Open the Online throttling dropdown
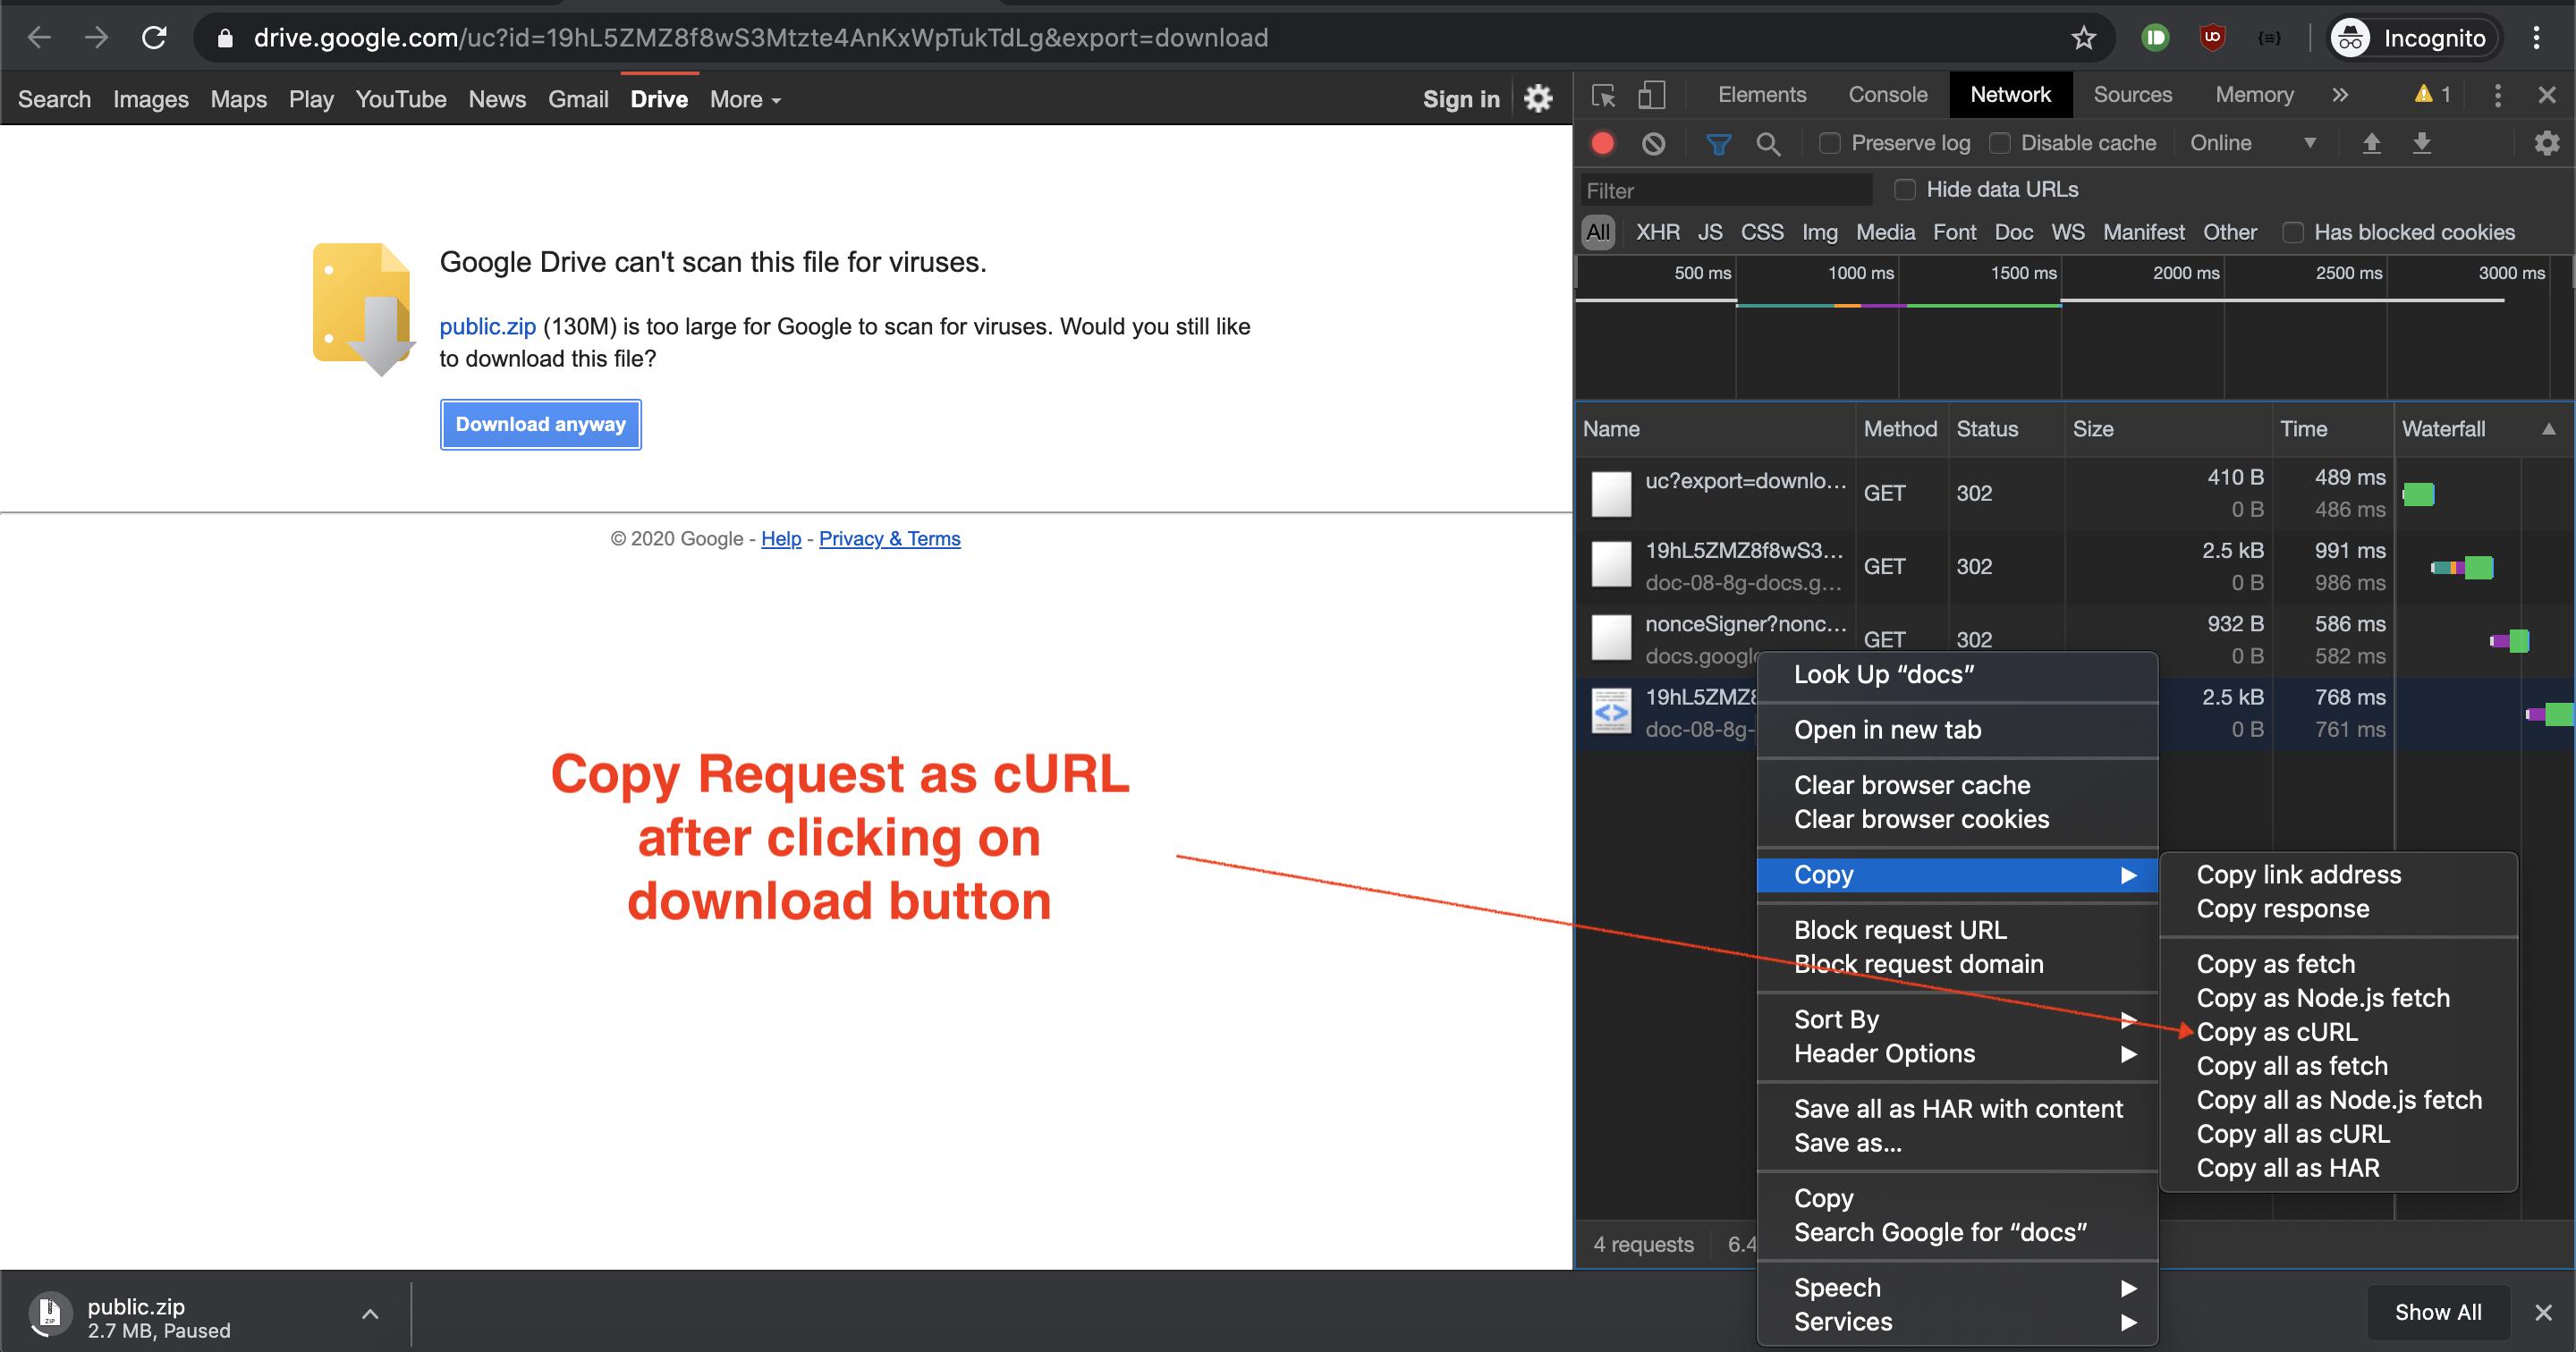 click(2252, 143)
